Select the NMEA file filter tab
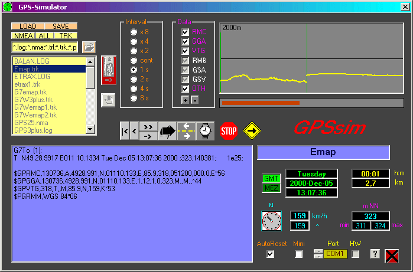413x272 pixels. coord(24,36)
